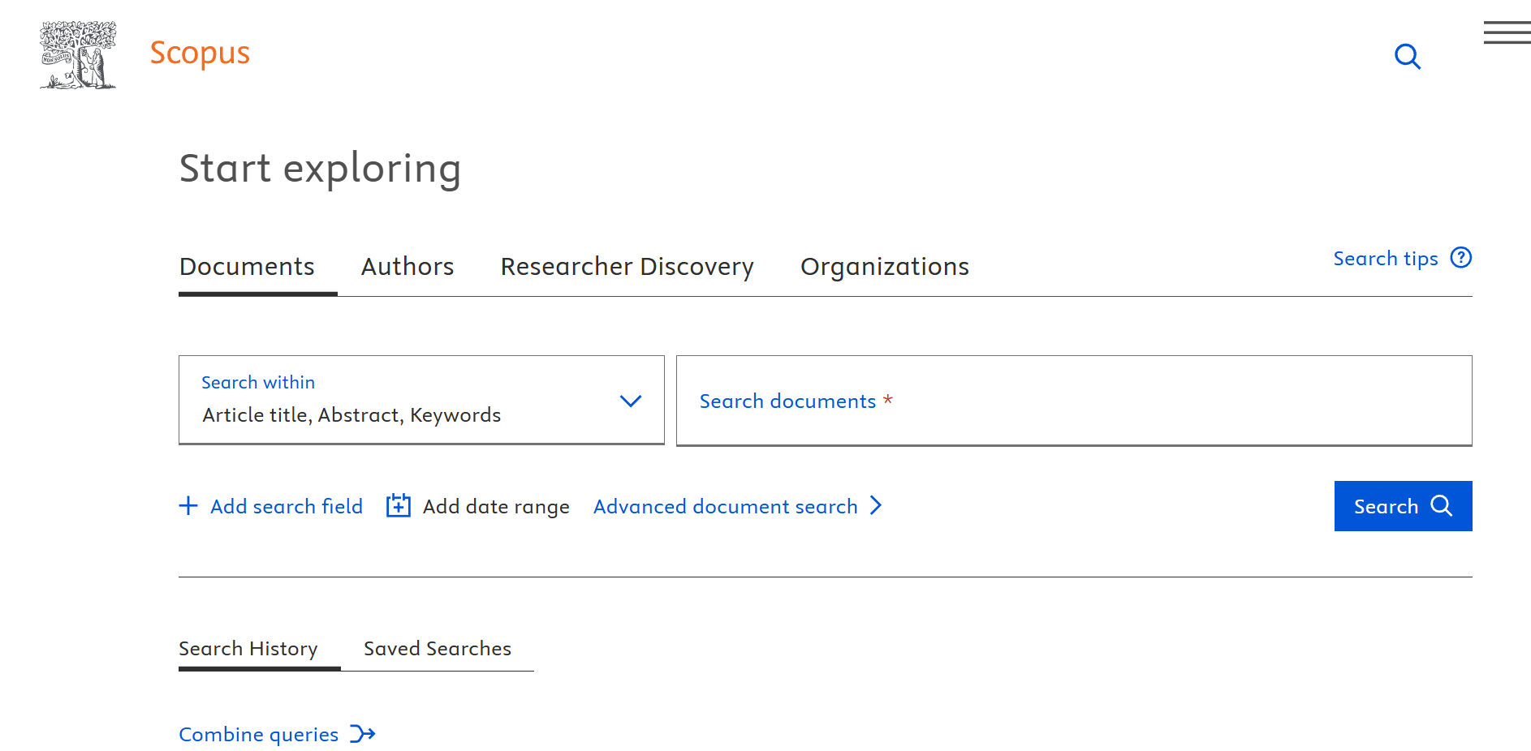Click the plus icon for adding search field
Viewport: 1531px width, 751px height.
pos(188,506)
